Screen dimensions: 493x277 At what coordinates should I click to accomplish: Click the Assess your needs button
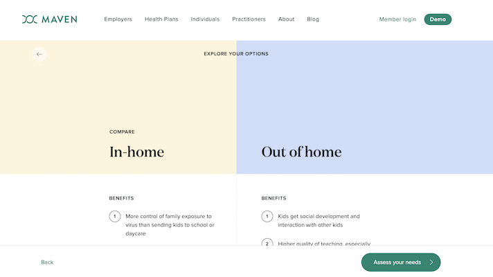(x=397, y=262)
